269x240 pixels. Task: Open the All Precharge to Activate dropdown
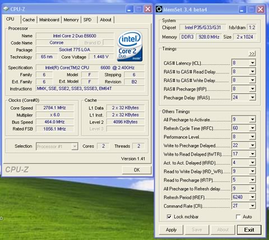(x=252, y=119)
